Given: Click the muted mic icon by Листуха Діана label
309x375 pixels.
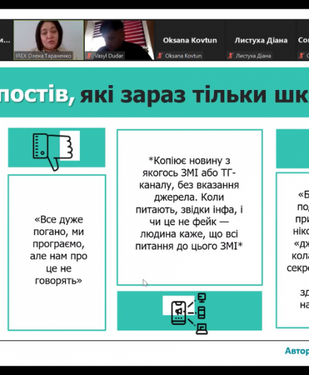Looking at the screenshot, I should [x=230, y=56].
